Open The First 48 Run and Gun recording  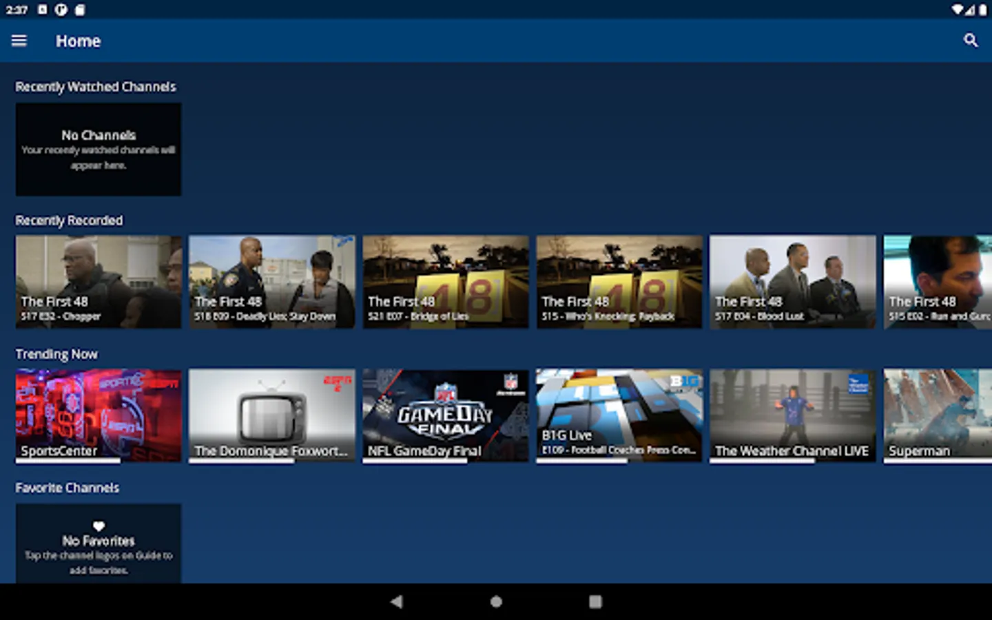pos(938,282)
